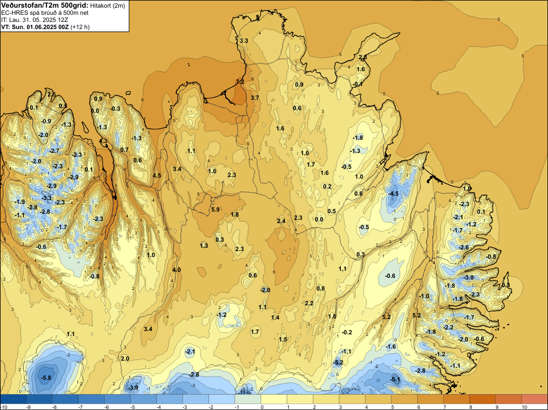Image resolution: width=548 pixels, height=410 pixels.
Task: Select the legend swatch between -1 and 0
Action: (x=248, y=399)
